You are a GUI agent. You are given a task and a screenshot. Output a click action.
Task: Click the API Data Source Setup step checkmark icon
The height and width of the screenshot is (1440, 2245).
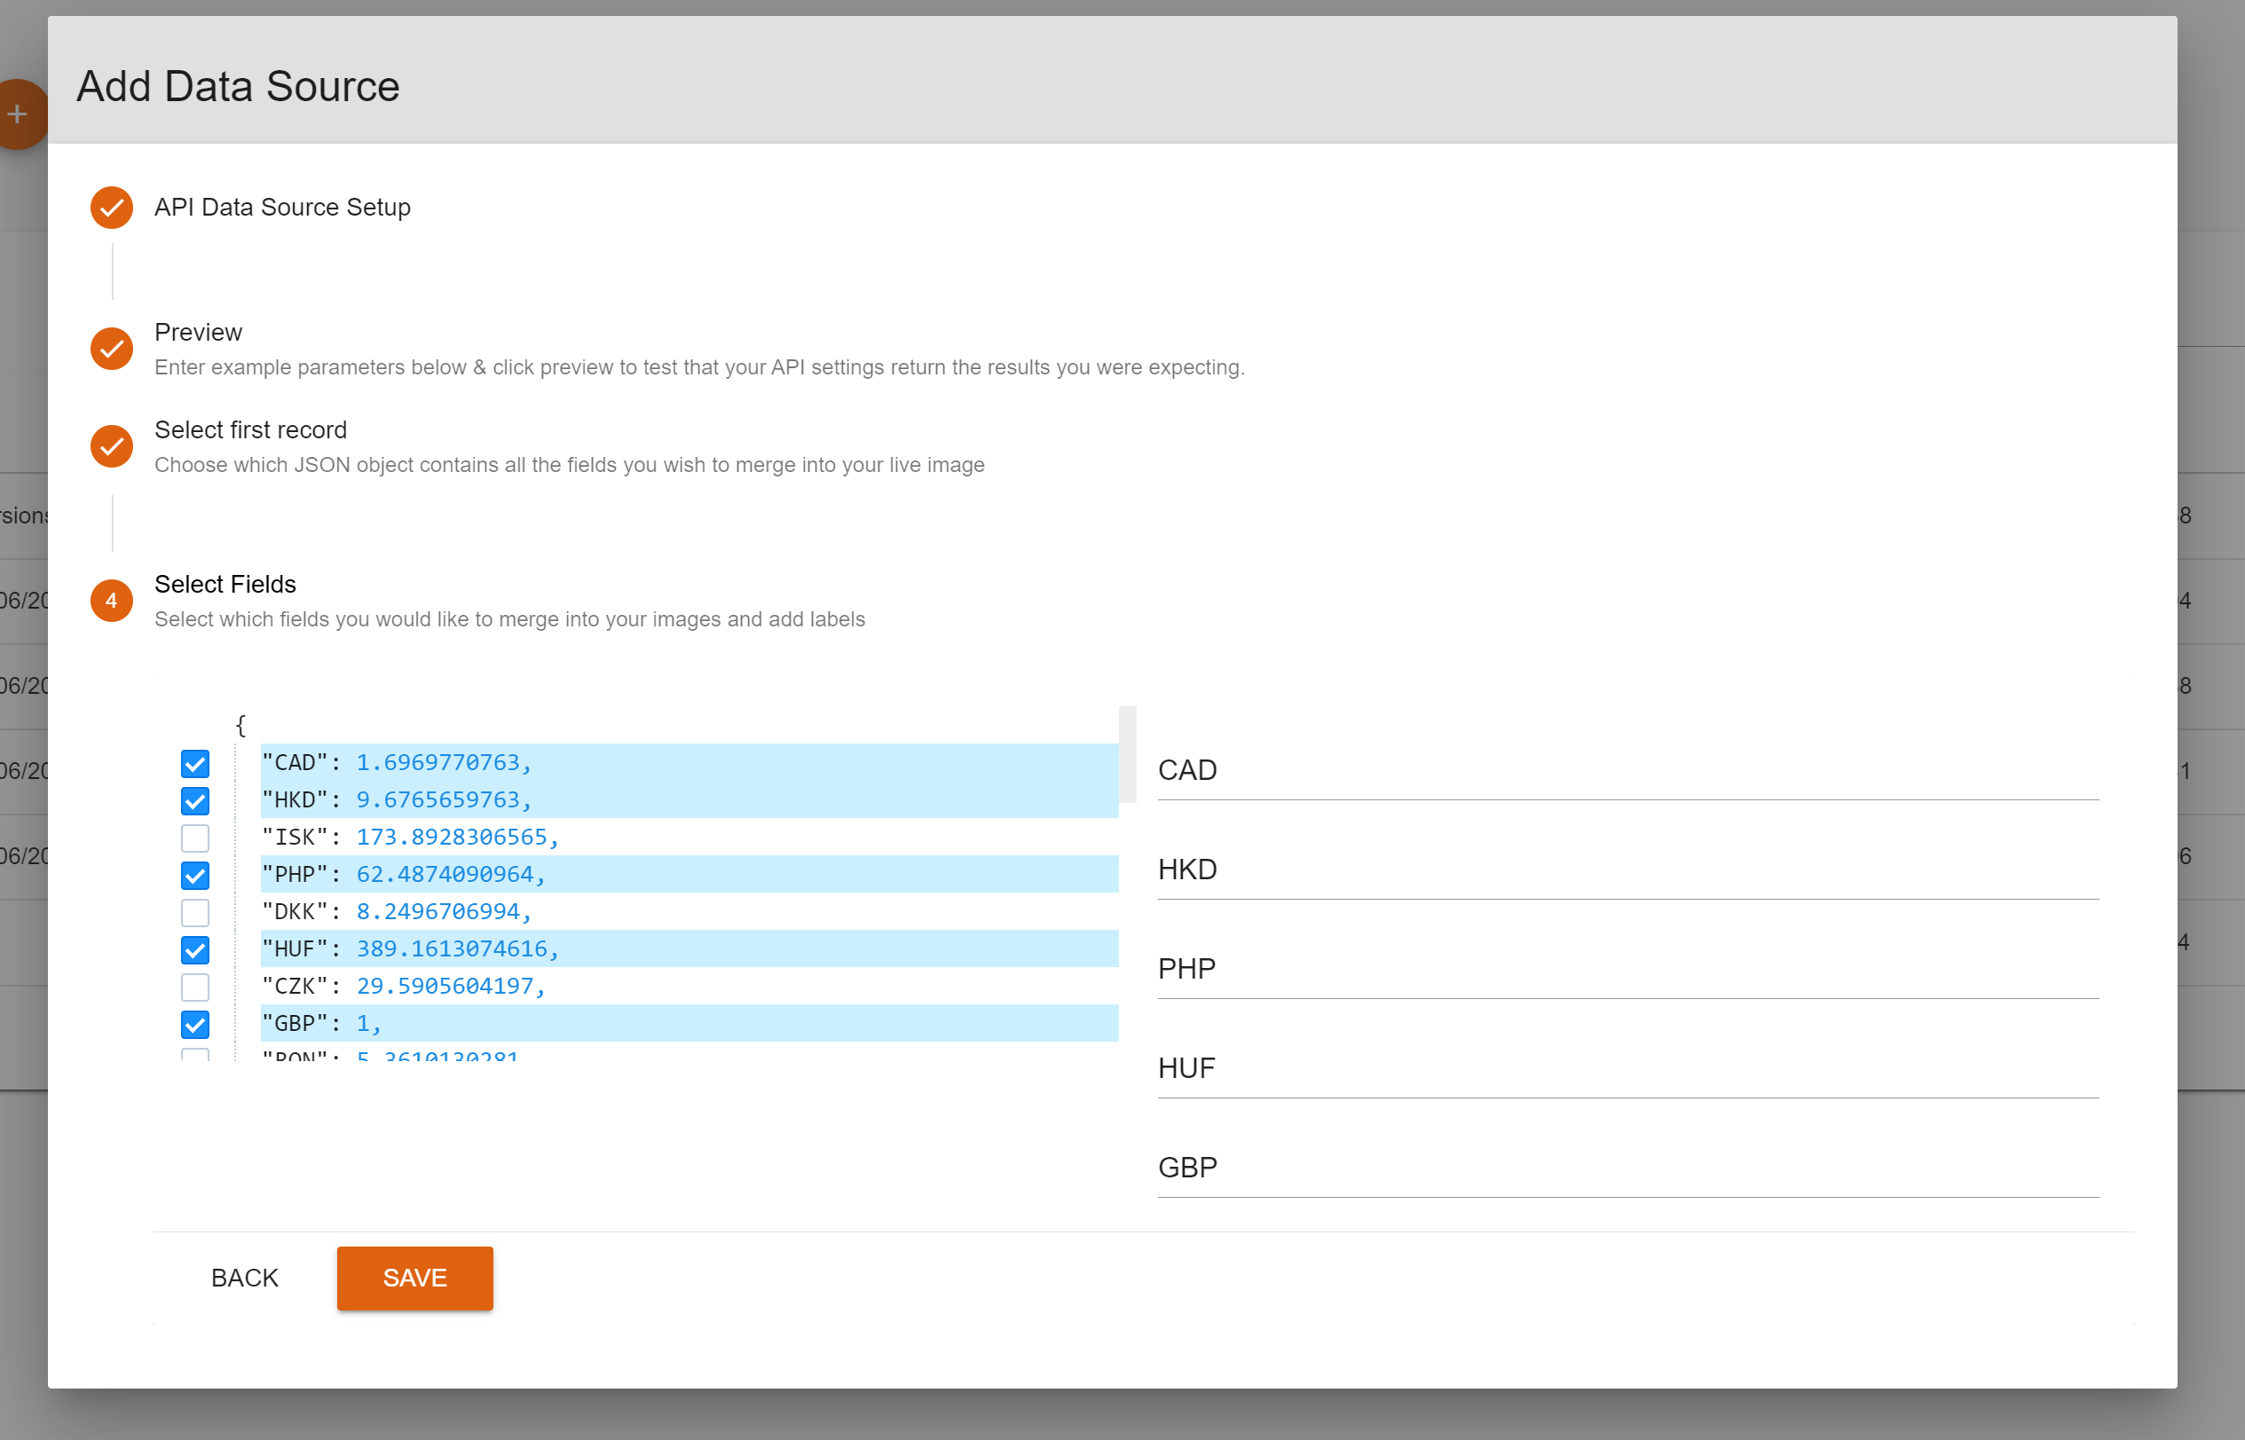click(111, 208)
